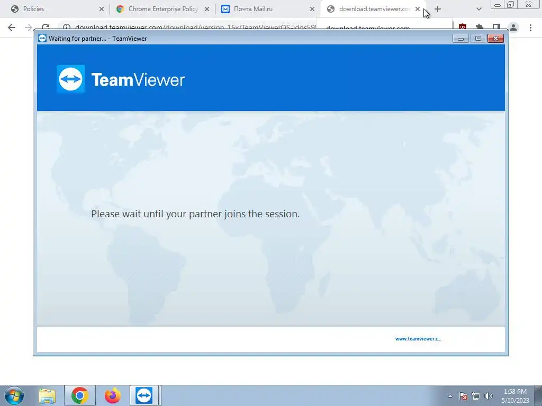Open Windows Explorer from taskbar
The image size is (542, 406).
pyautogui.click(x=47, y=396)
